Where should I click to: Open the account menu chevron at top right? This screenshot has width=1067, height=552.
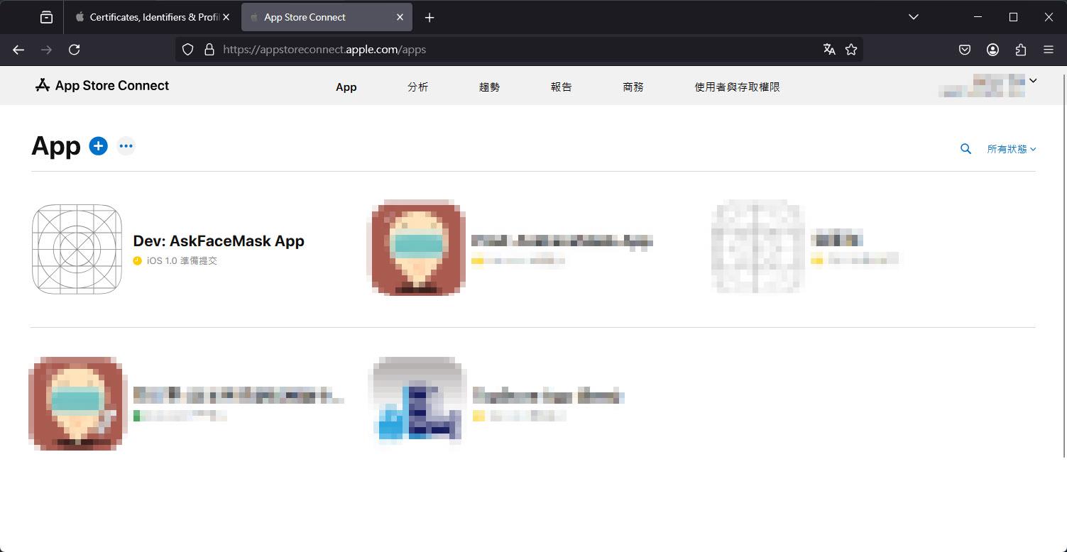click(1033, 81)
